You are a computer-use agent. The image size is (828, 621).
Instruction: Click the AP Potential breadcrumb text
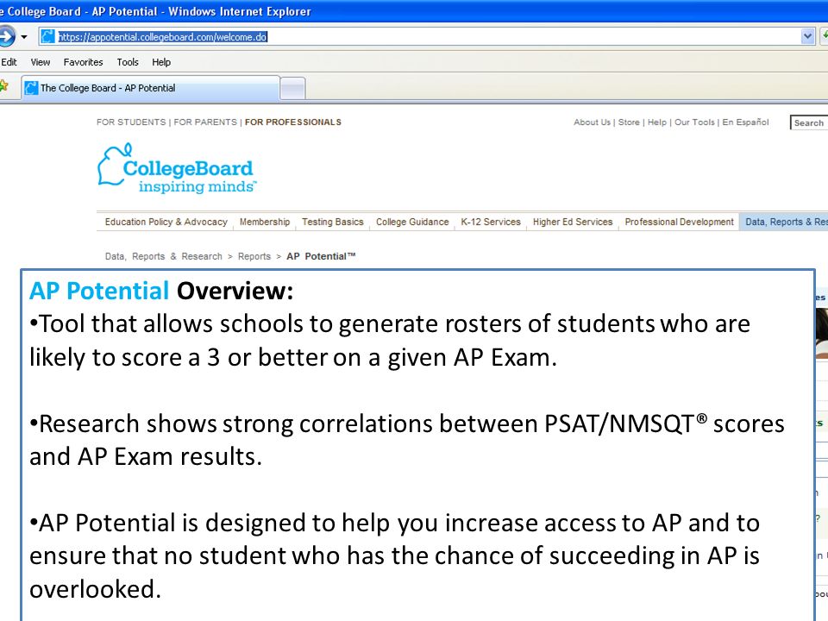pos(321,256)
